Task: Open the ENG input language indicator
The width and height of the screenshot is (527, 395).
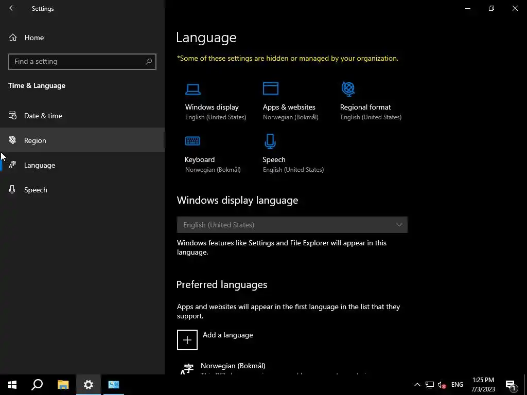Action: [x=457, y=385]
